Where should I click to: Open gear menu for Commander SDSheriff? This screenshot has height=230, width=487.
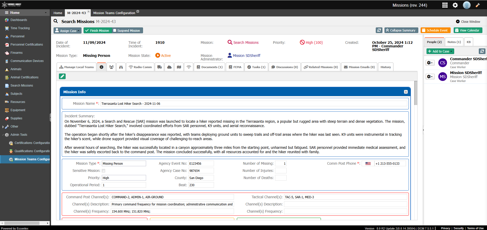[430, 63]
